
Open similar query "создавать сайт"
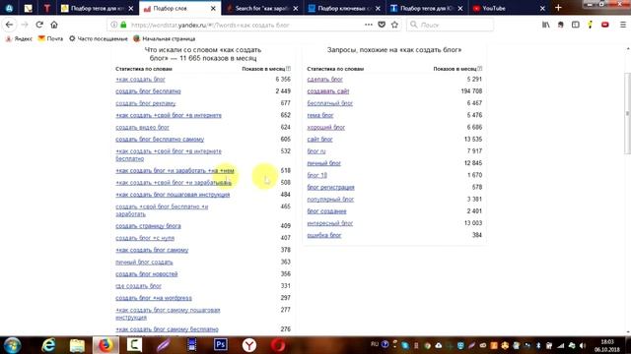[328, 91]
